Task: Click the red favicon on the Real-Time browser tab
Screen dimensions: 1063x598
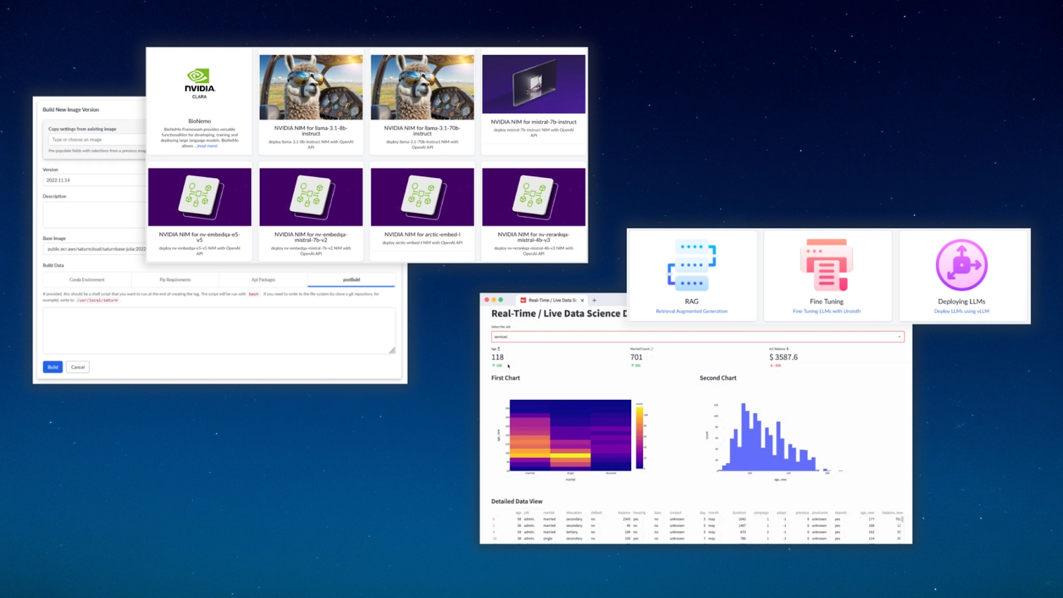Action: tap(523, 300)
